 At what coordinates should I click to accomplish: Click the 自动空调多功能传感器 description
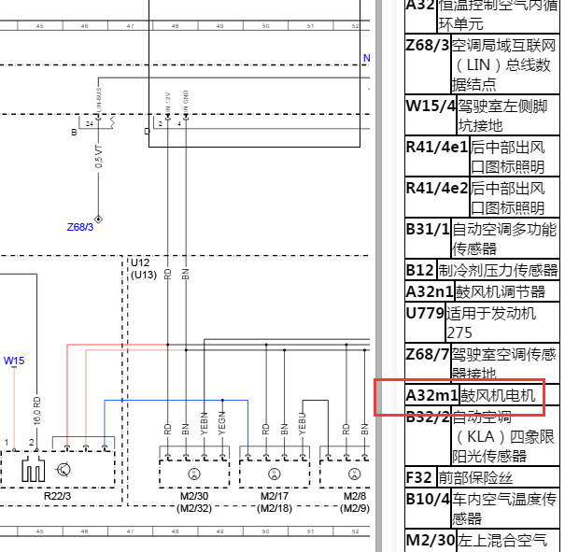click(x=505, y=238)
